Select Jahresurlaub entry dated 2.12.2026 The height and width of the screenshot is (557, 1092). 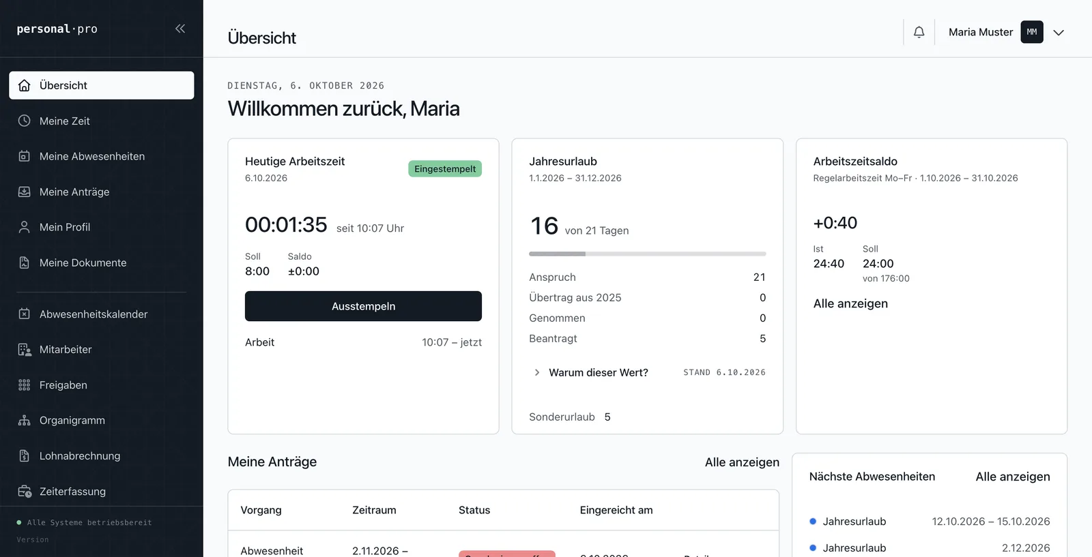click(930, 548)
